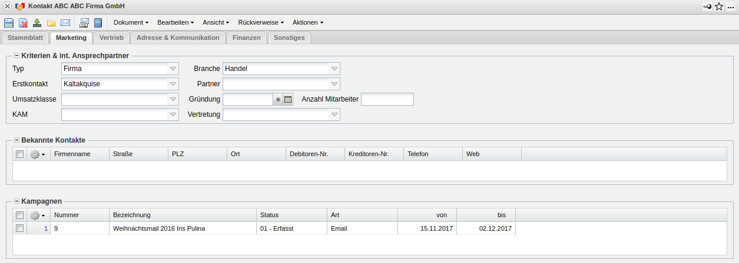Expand the Erstkontakt dropdown list
Viewport: 739px width, 263px height.
tap(173, 84)
